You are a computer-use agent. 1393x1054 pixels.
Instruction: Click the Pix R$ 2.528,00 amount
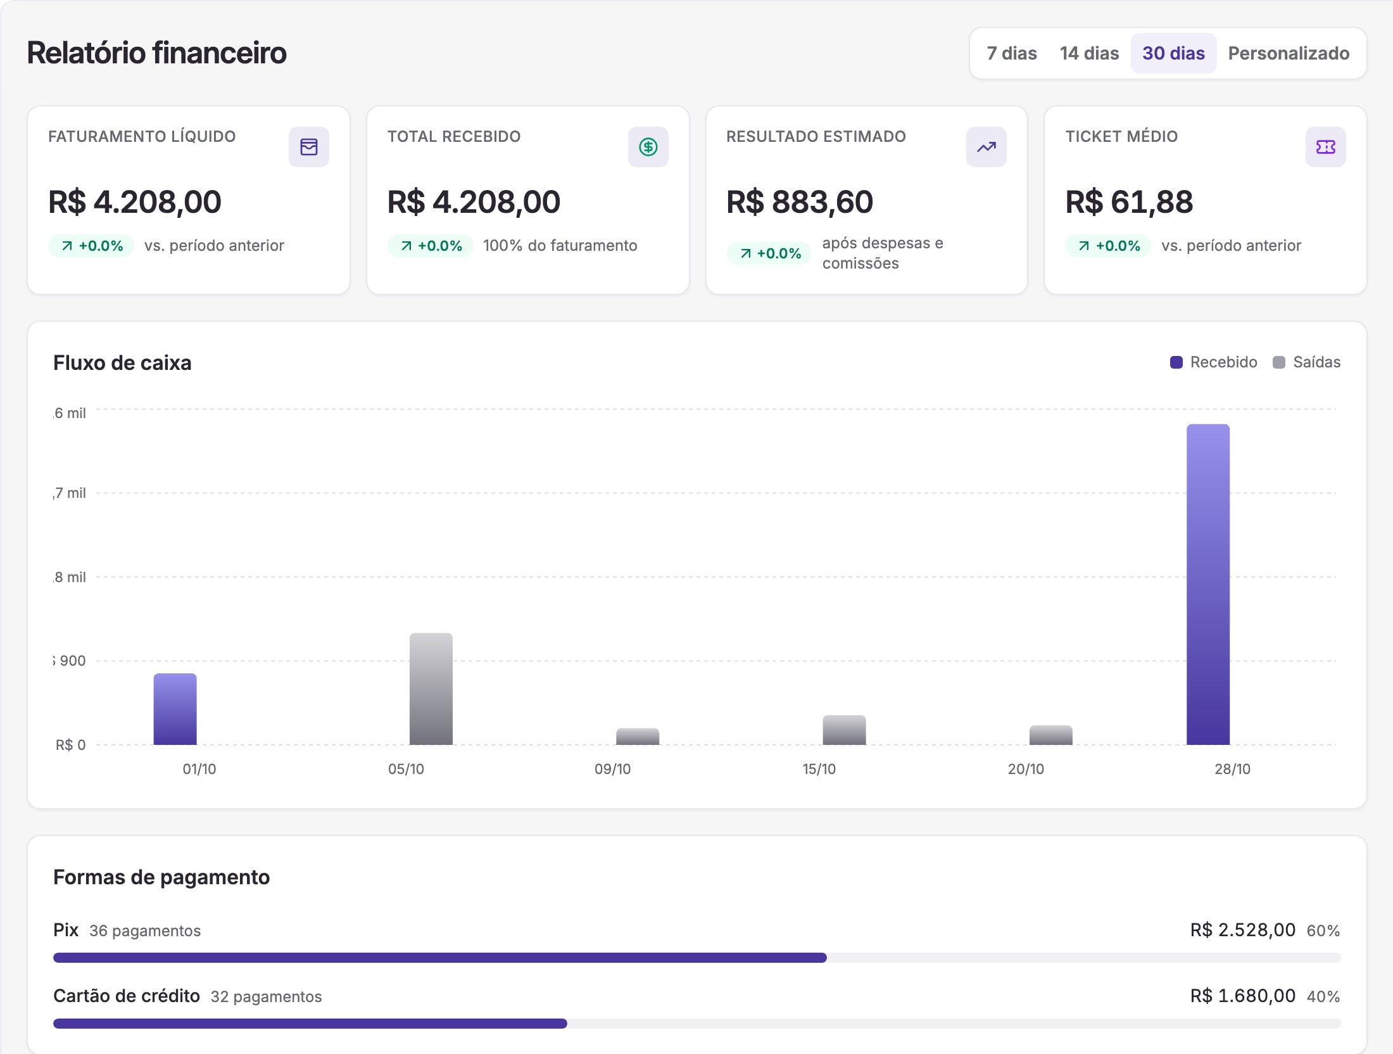pyautogui.click(x=1243, y=930)
